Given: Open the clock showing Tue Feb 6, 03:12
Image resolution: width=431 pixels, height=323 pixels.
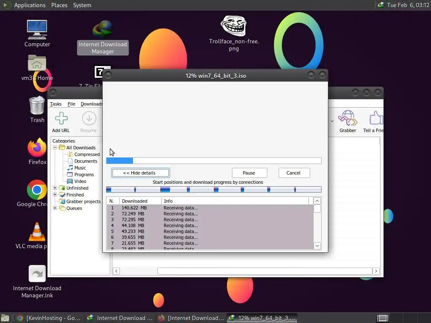Looking at the screenshot, I should click(408, 5).
